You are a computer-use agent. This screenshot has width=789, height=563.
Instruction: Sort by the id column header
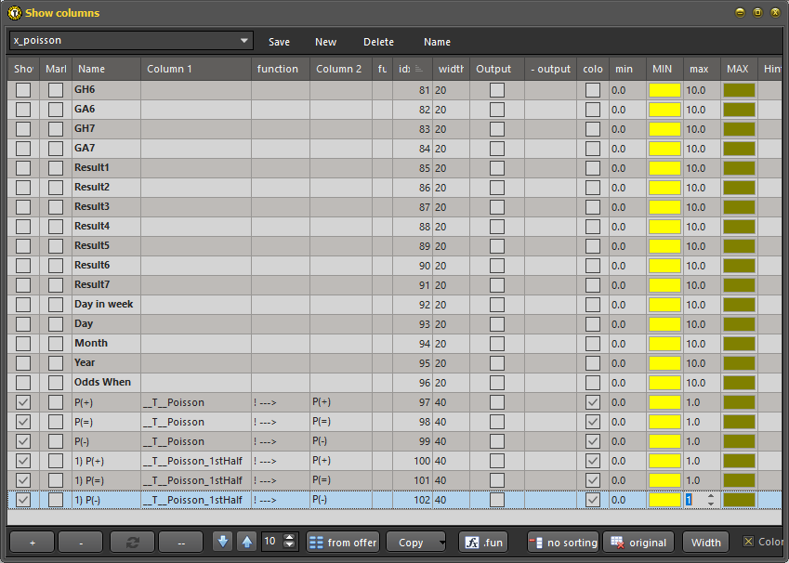(x=410, y=69)
